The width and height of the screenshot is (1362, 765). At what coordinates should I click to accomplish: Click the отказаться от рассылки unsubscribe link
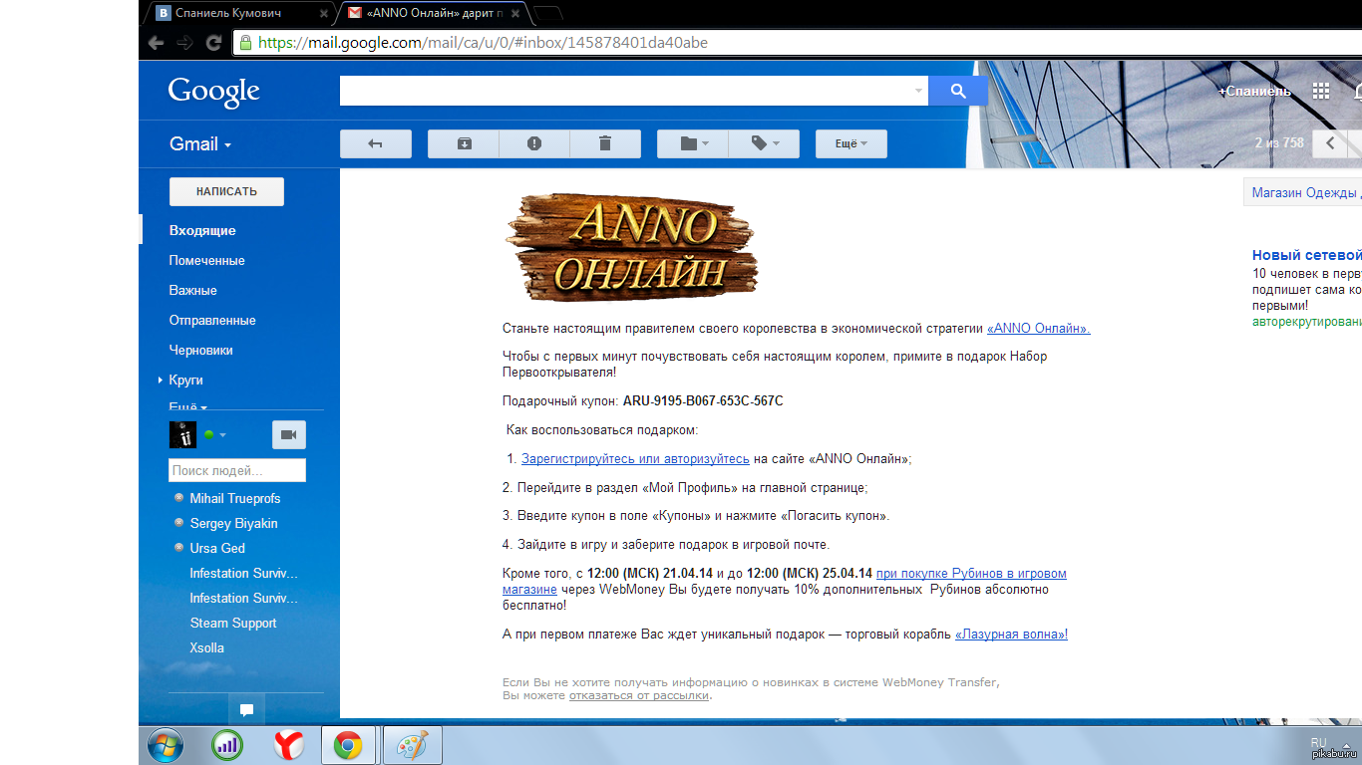click(x=638, y=695)
